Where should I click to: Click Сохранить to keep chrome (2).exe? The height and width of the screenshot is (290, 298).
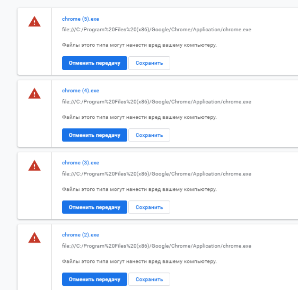[x=149, y=279]
